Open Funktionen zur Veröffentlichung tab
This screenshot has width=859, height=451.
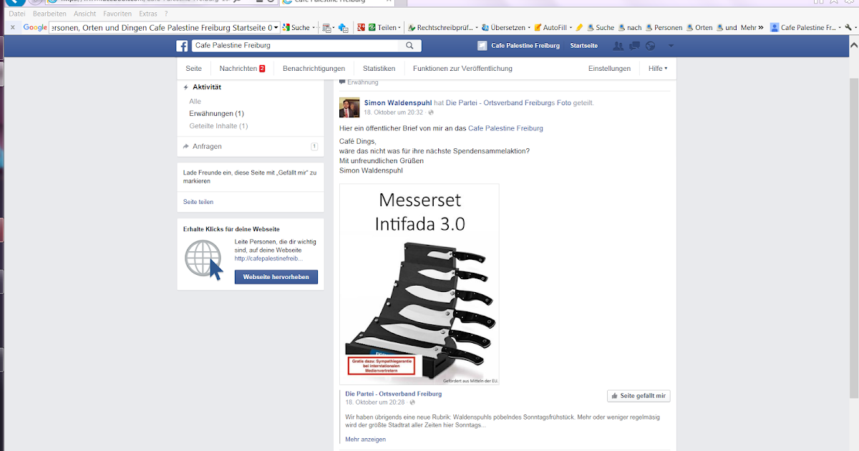click(462, 69)
